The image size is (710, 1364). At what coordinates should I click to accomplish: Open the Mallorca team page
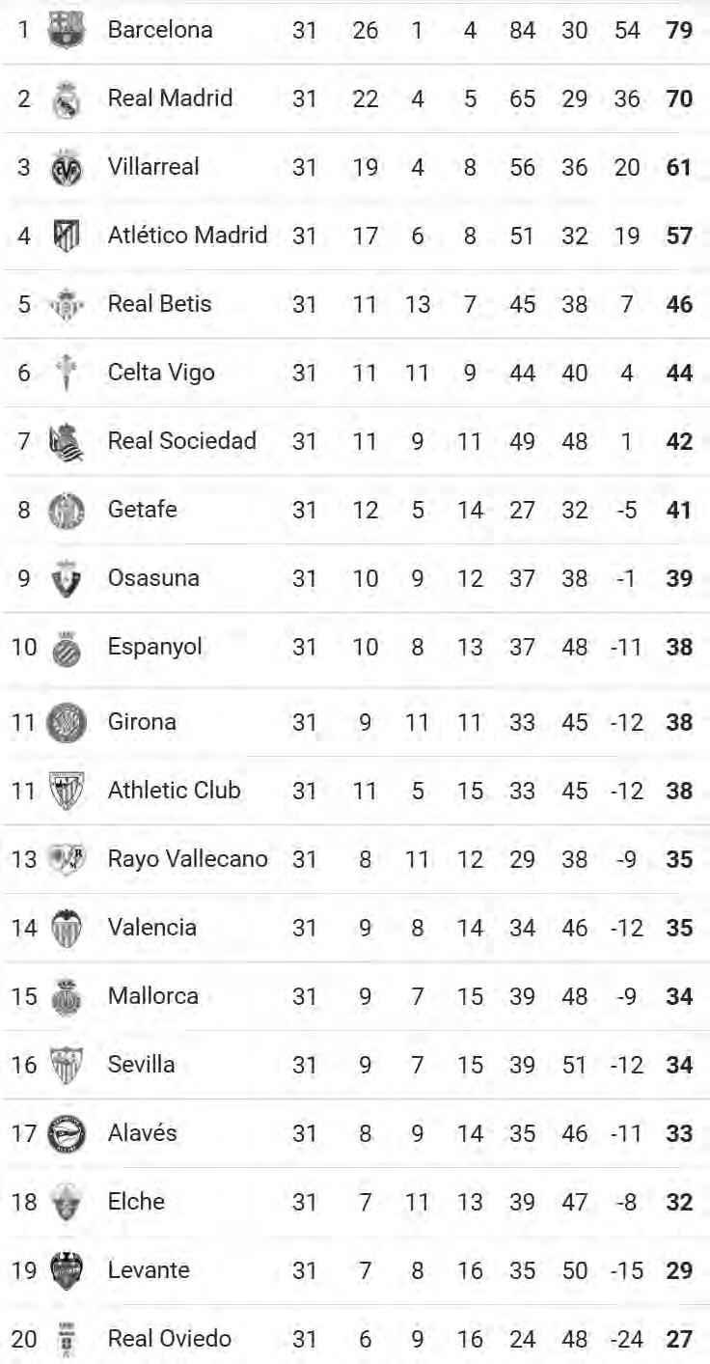tap(153, 995)
